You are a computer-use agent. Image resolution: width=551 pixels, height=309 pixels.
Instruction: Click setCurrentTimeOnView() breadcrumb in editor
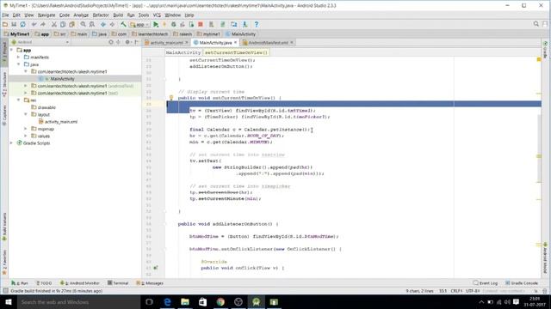236,52
